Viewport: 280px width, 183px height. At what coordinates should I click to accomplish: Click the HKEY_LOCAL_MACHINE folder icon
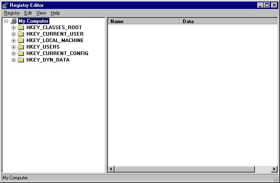click(22, 40)
